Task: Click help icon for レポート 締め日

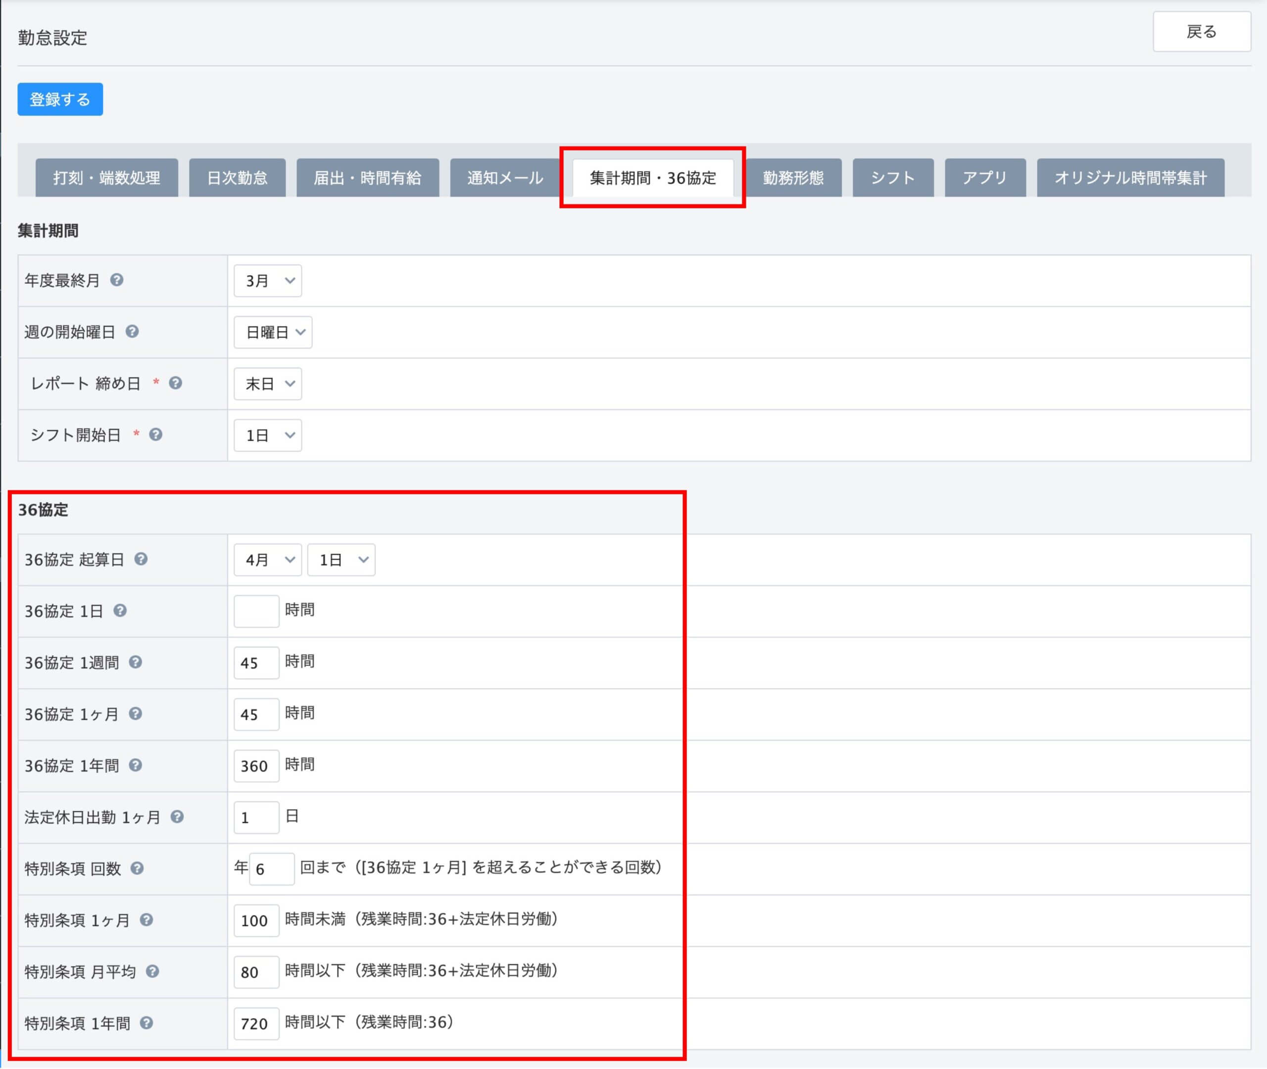Action: [176, 383]
